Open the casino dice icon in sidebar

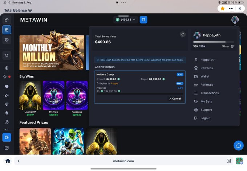click(x=7, y=20)
